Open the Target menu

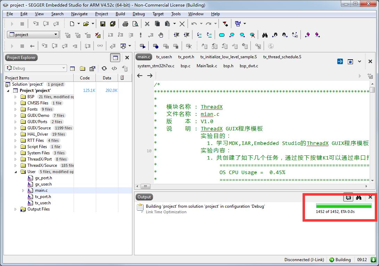point(158,14)
